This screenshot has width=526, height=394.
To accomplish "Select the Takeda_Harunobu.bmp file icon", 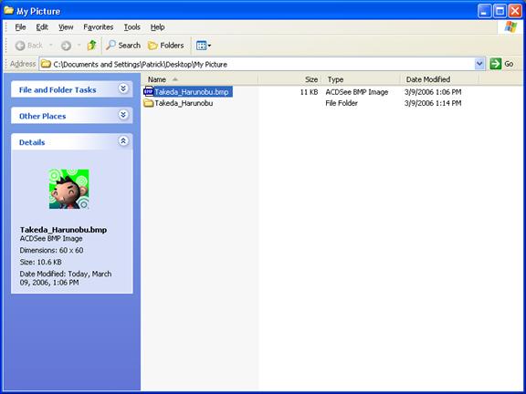I will pyautogui.click(x=148, y=91).
